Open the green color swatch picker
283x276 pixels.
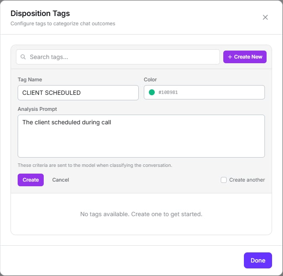[152, 92]
